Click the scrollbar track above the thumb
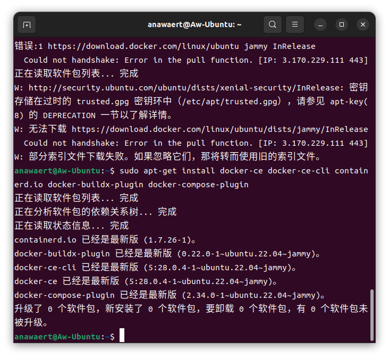The image size is (389, 358). (372, 160)
